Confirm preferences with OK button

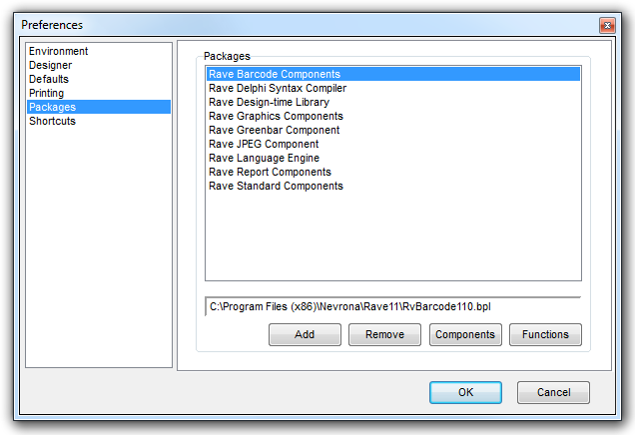[x=465, y=392]
